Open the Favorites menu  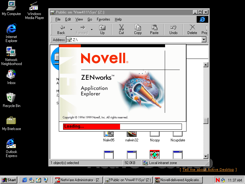(x=103, y=19)
